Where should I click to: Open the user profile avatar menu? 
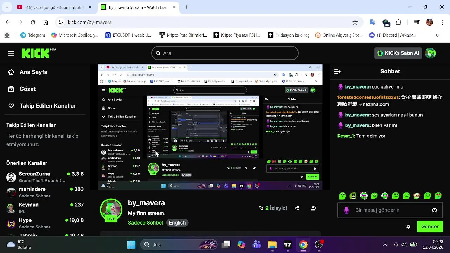pyautogui.click(x=430, y=53)
